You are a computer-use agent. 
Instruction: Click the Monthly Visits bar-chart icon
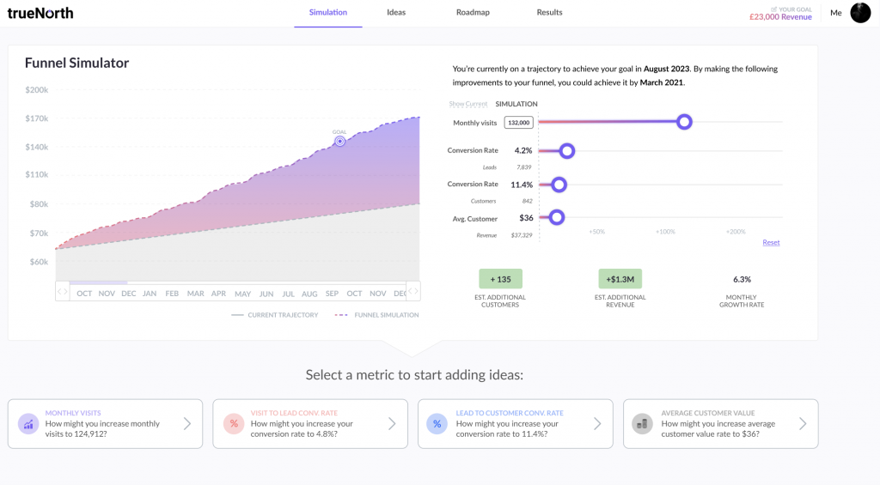[x=28, y=423]
